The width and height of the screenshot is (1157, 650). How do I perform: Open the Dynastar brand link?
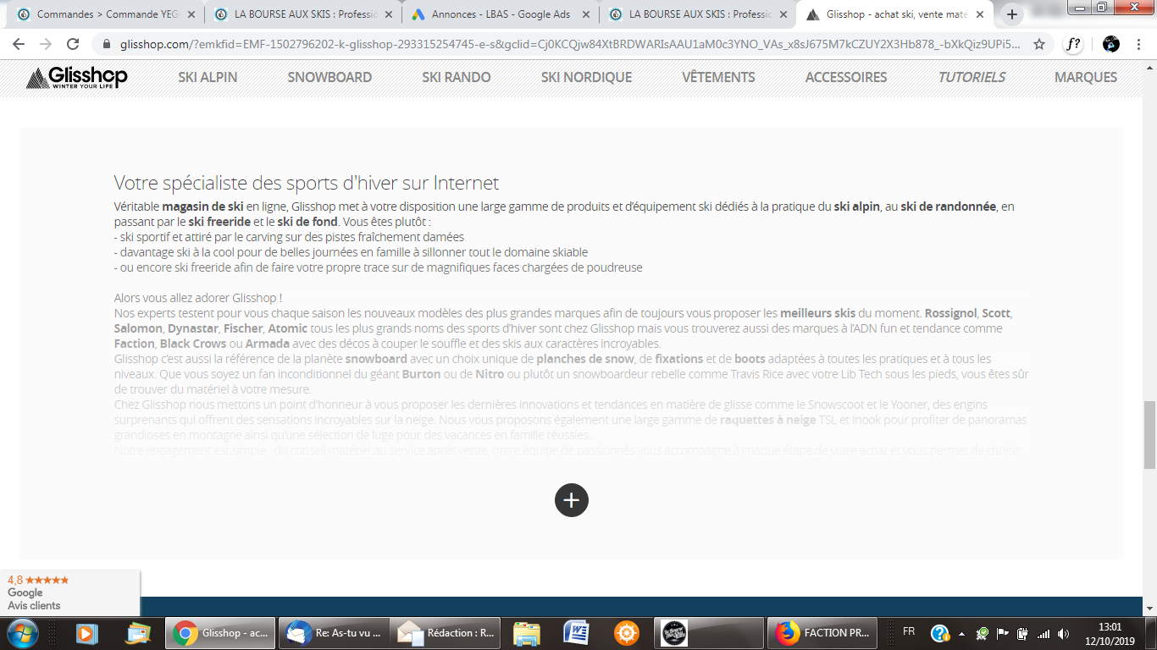tap(193, 328)
